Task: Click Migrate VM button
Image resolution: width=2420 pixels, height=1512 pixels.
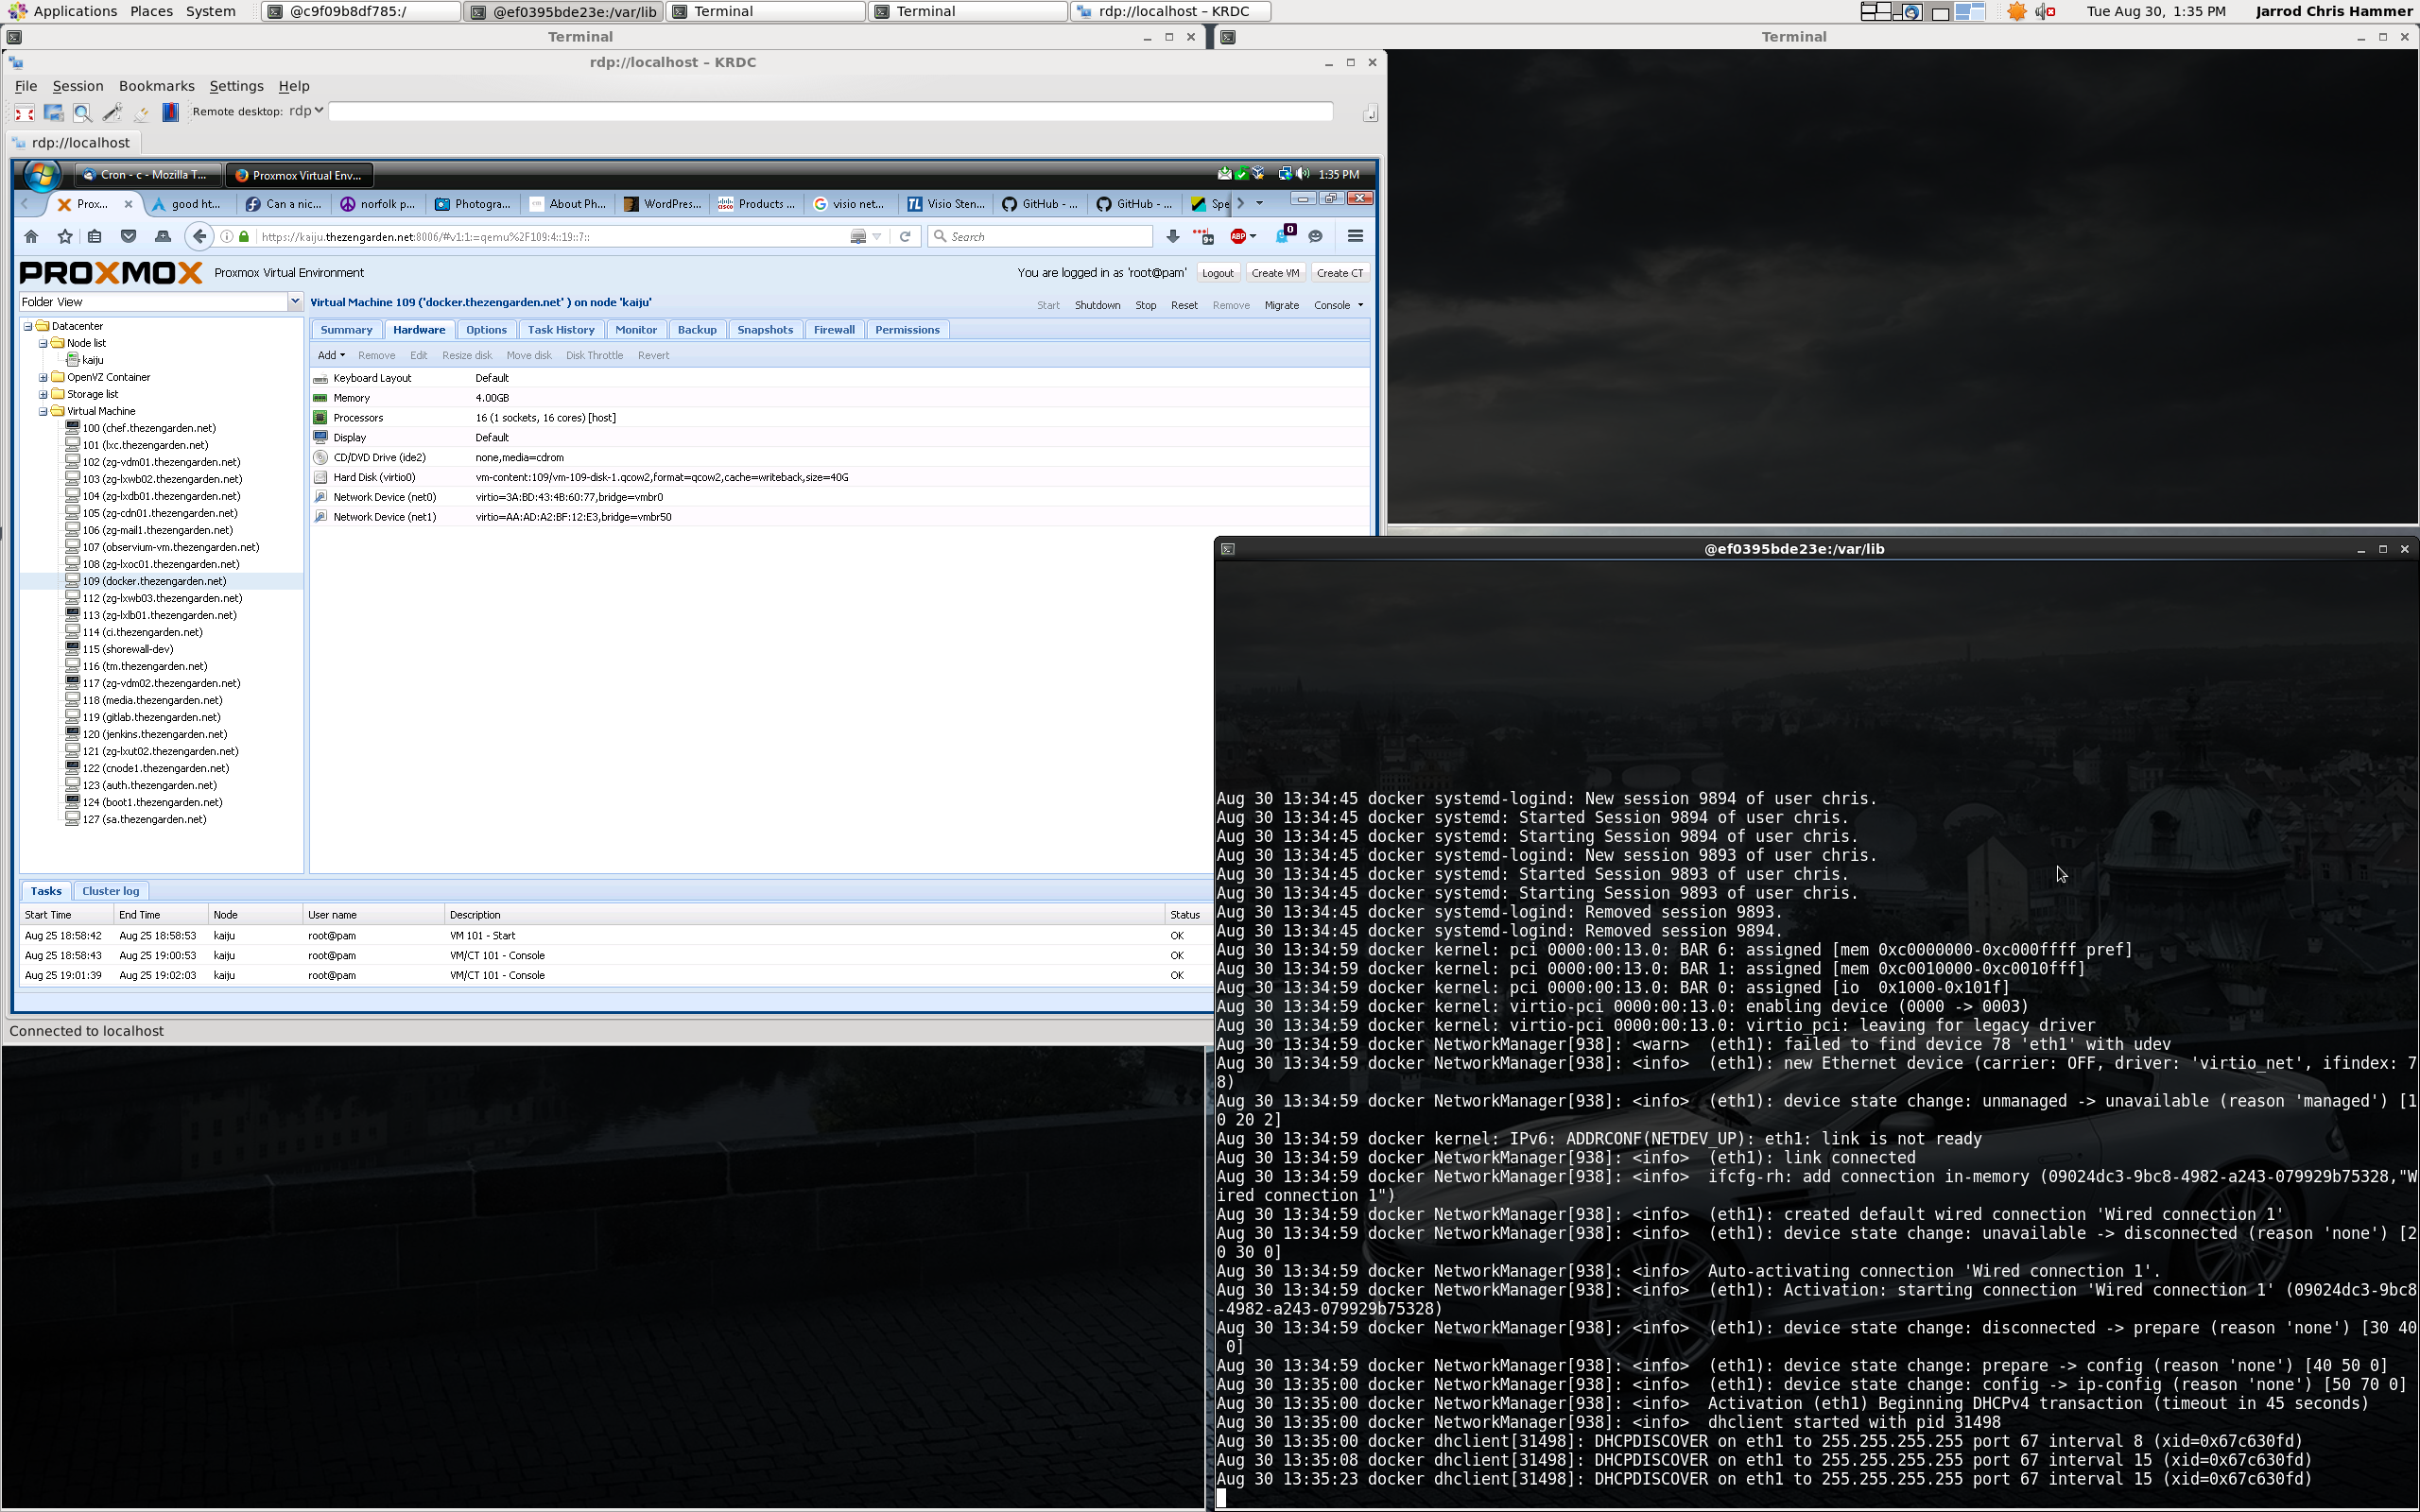Action: tap(1281, 306)
